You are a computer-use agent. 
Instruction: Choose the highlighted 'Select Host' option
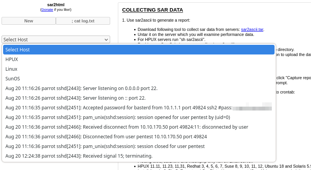(139, 49)
